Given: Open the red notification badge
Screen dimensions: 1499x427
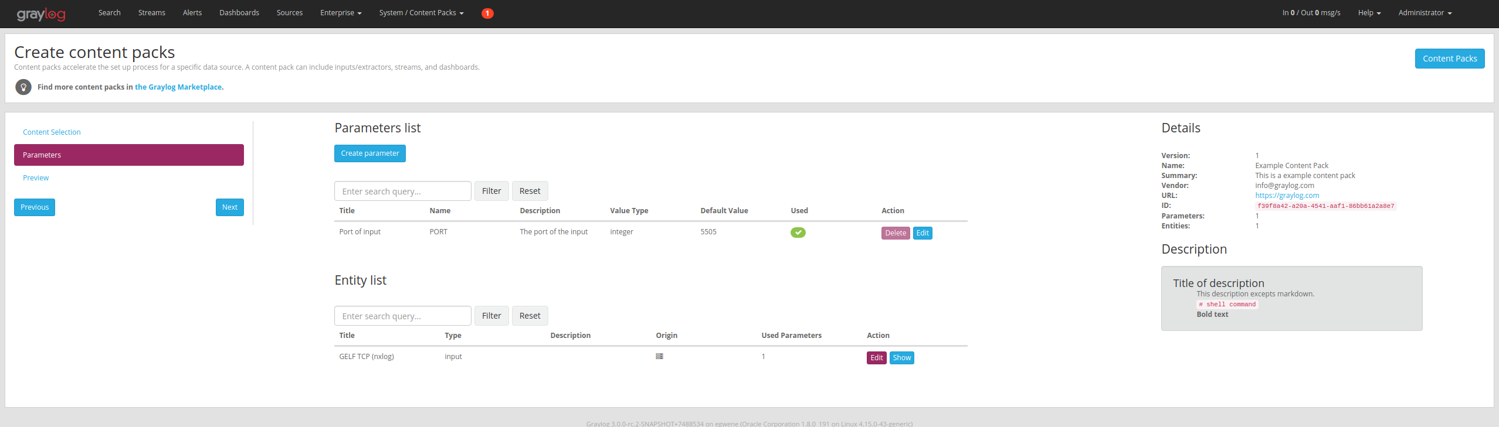Looking at the screenshot, I should click(487, 13).
